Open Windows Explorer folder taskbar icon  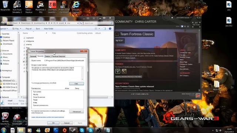point(21,130)
